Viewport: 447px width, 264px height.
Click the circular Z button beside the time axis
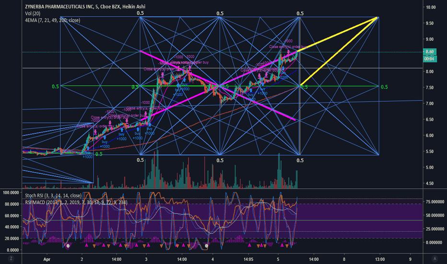click(x=11, y=259)
